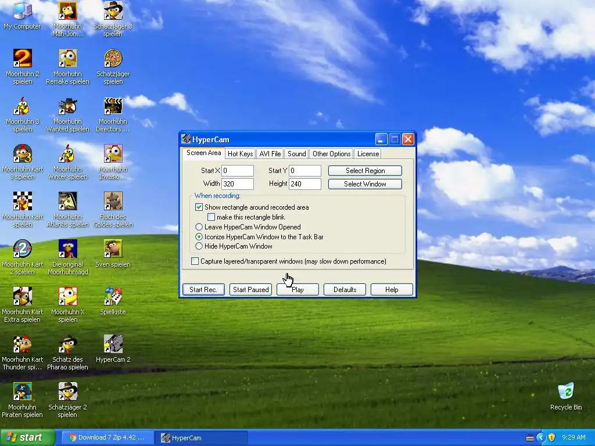Screen dimensions: 595x446
Task: Enable Capture layered/transparent windows checkbox
Action: [195, 261]
